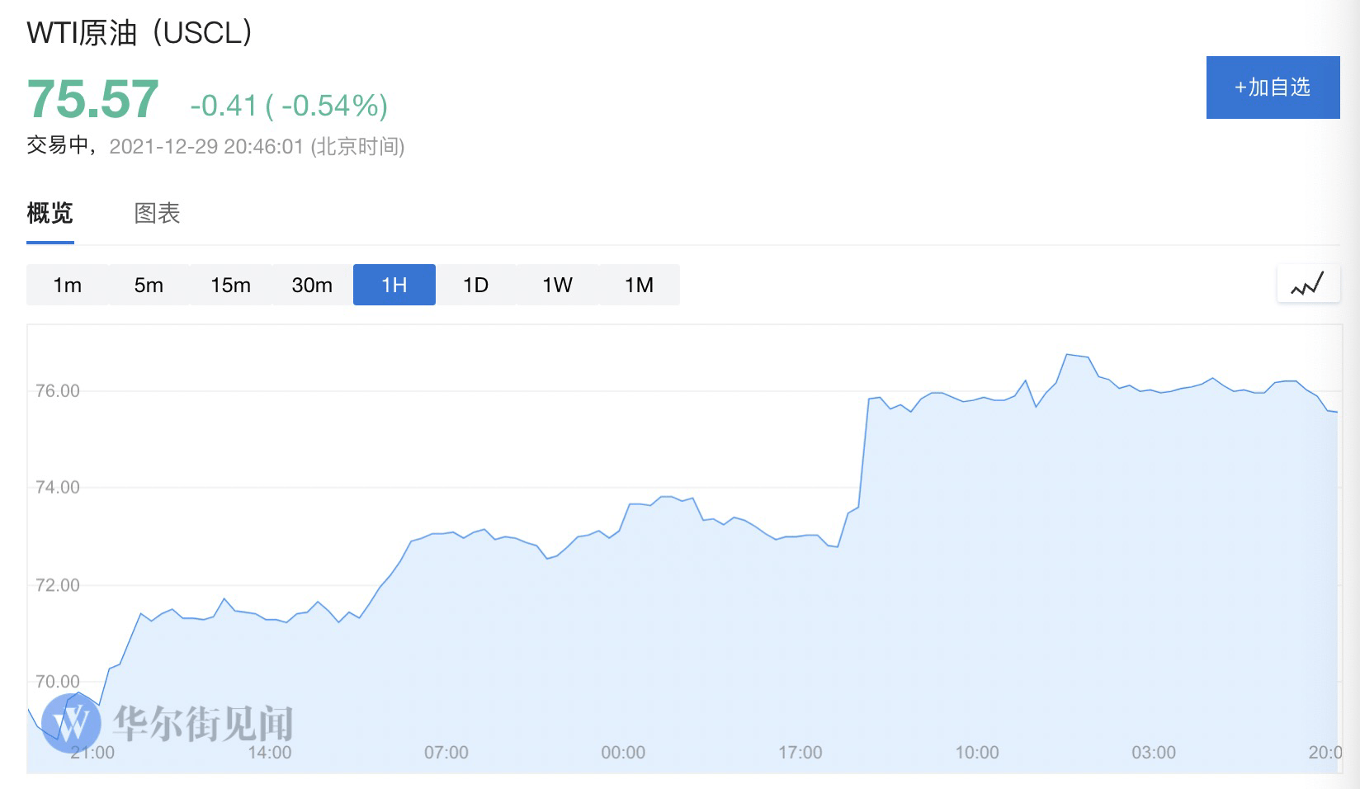
Task: Select the 1m timeframe
Action: 67,285
